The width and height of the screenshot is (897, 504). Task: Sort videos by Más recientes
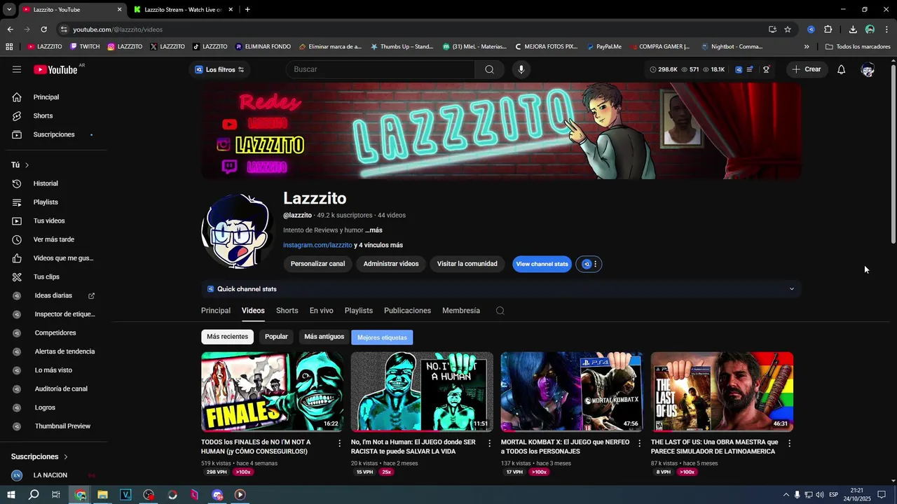coord(227,337)
